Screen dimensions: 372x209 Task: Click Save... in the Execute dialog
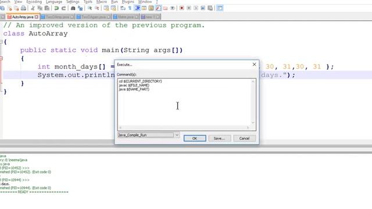point(220,138)
